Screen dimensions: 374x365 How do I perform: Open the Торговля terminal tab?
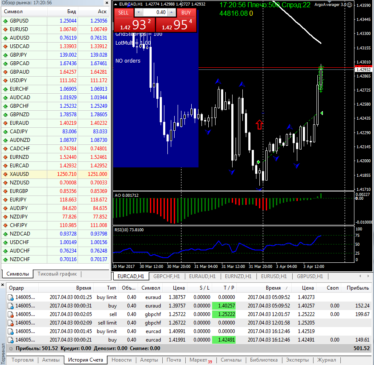pyautogui.click(x=23, y=360)
